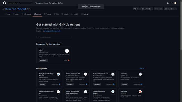Click the OpenShift red logo icon
Screen dimensions: 182x102
pyautogui.click(x=140, y=92)
